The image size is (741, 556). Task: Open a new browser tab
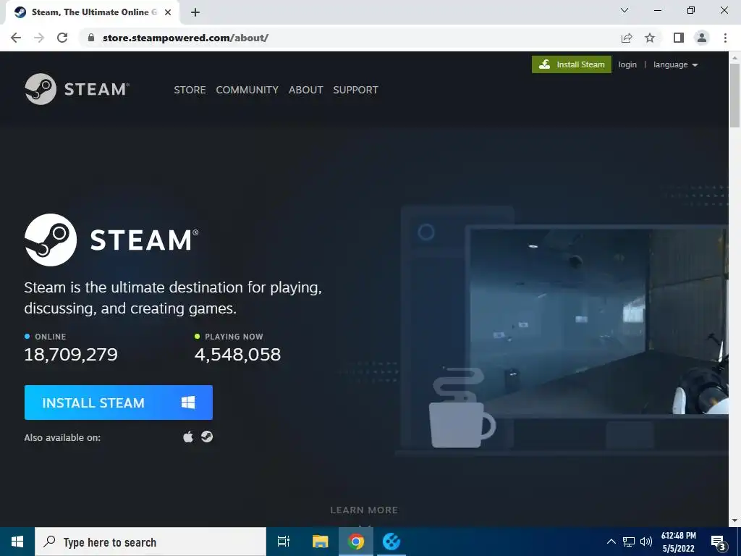pyautogui.click(x=195, y=12)
